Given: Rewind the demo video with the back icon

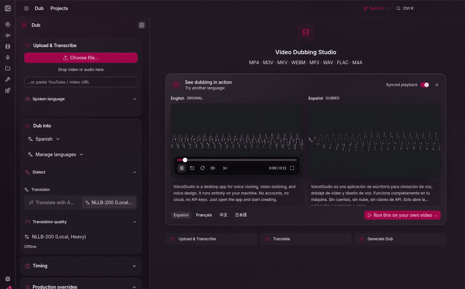Looking at the screenshot, I should pos(192,168).
